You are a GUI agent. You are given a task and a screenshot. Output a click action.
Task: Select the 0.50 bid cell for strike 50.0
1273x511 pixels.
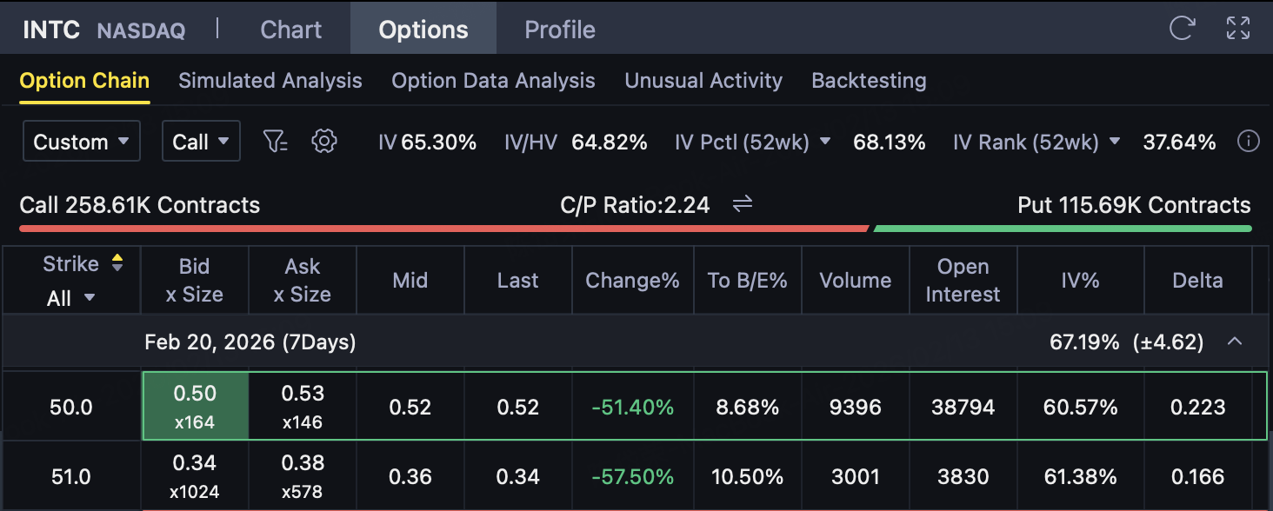195,406
